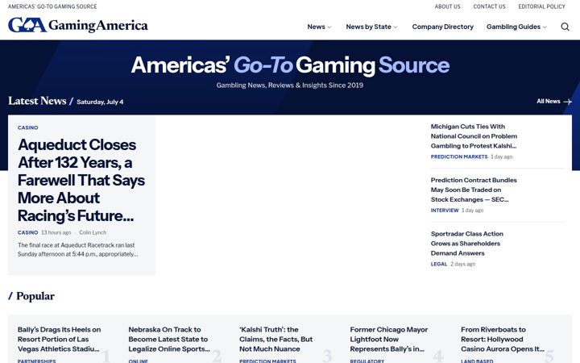Open the Editorial Policy page
This screenshot has width=580, height=363.
(542, 6)
